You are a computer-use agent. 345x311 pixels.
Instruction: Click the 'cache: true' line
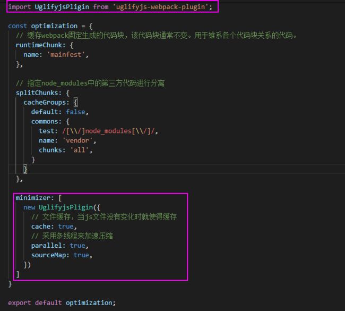coord(54,226)
